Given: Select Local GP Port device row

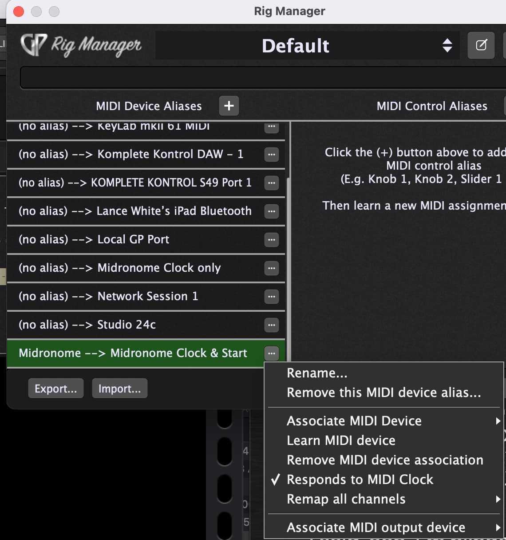Looking at the screenshot, I should [146, 240].
